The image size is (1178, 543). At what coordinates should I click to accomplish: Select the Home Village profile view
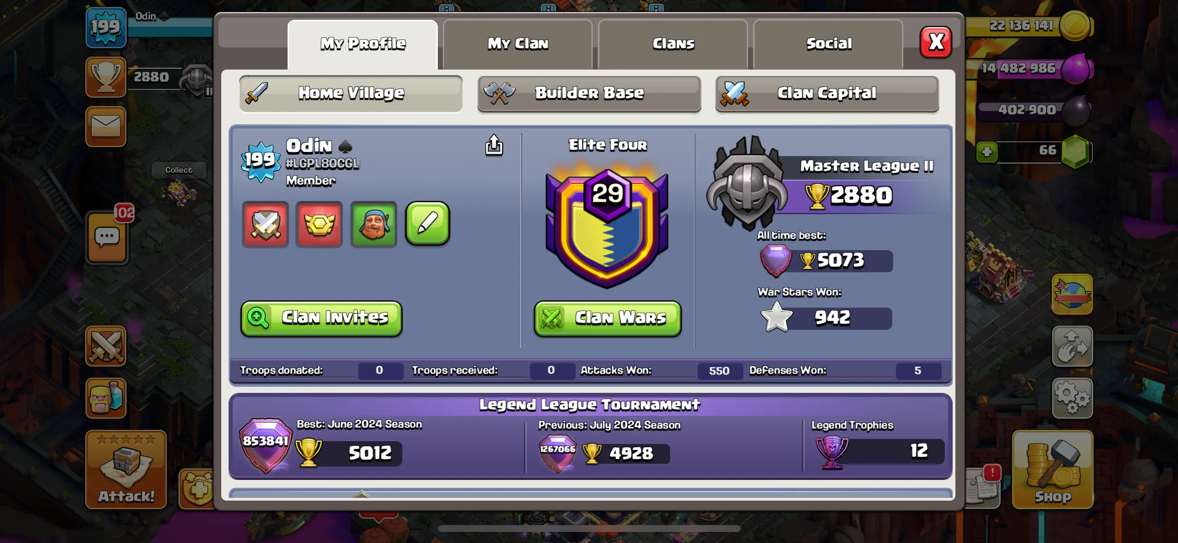351,93
